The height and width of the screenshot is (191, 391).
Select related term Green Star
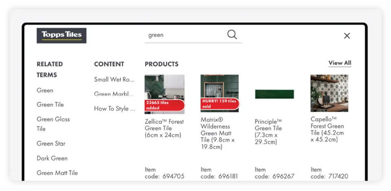click(x=51, y=143)
